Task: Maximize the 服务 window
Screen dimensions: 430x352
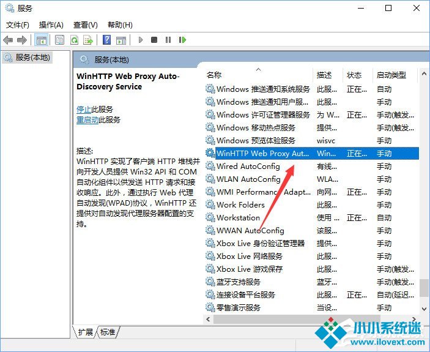Action: coord(388,8)
